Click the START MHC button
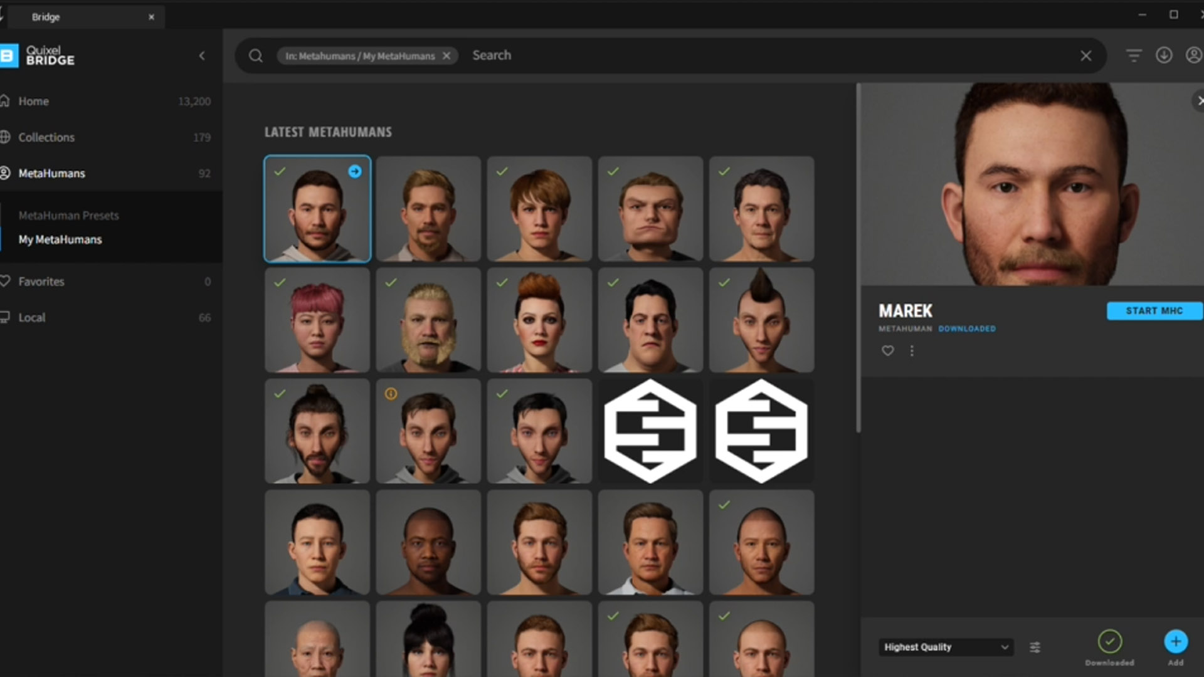 [x=1154, y=311]
